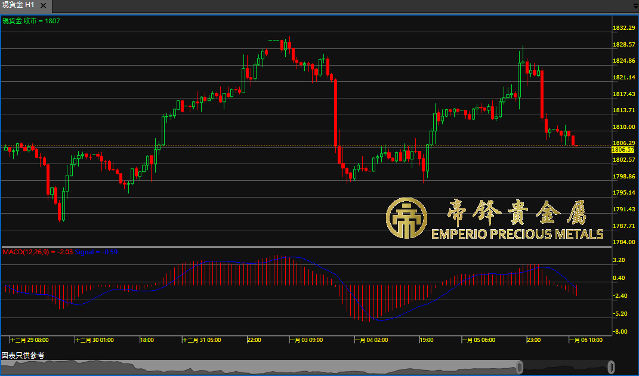The width and height of the screenshot is (639, 376).
Task: Click the 1784.00 price axis label
Action: coord(624,242)
